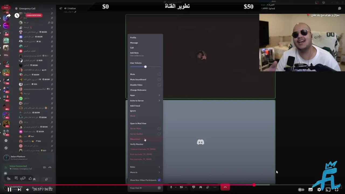Open the activities game controller icon

pos(201,187)
